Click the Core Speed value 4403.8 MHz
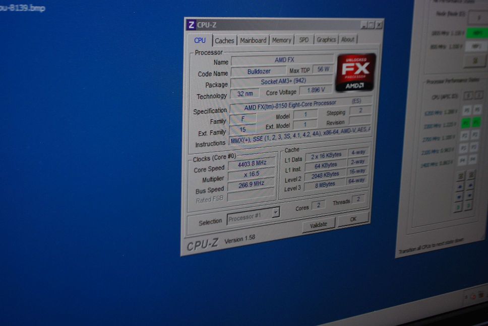488x326 pixels. (252, 164)
